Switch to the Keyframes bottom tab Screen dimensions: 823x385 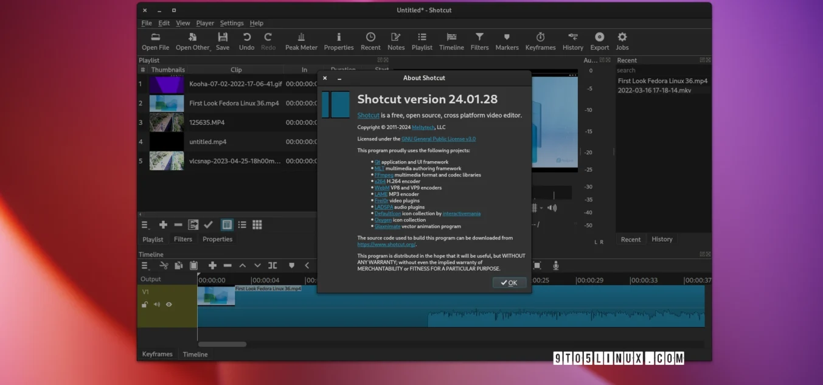coord(158,354)
